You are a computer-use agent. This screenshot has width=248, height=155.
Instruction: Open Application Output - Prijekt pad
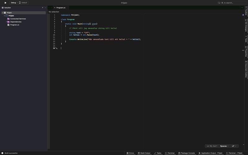click(x=210, y=153)
